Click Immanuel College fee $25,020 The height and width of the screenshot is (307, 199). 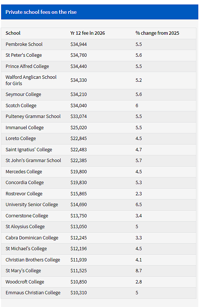pyautogui.click(x=79, y=128)
